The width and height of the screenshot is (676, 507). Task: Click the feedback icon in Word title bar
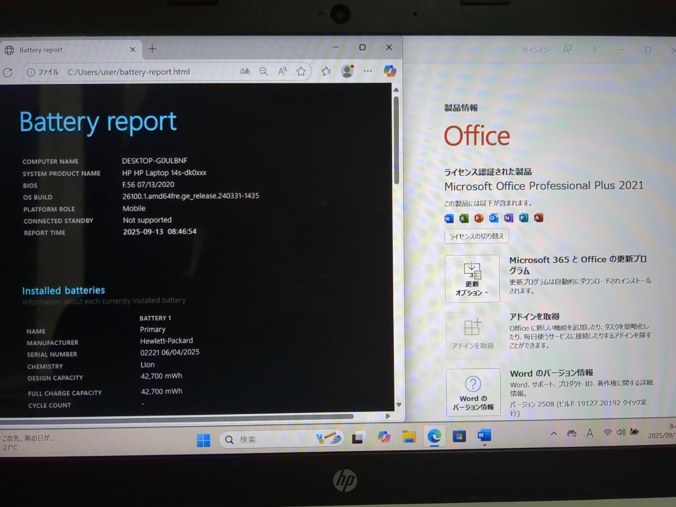click(x=567, y=50)
